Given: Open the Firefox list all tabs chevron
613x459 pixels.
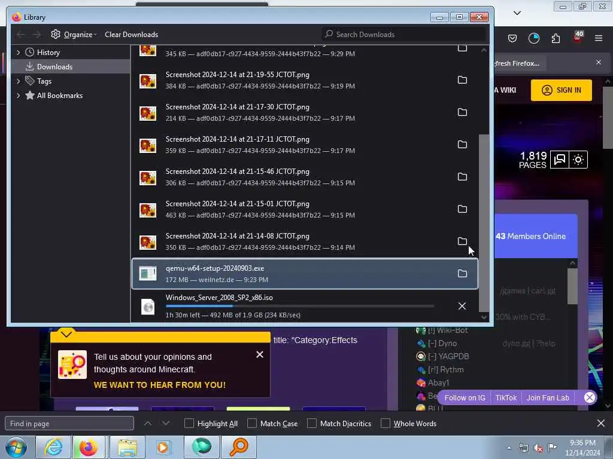Looking at the screenshot, I should 517,13.
